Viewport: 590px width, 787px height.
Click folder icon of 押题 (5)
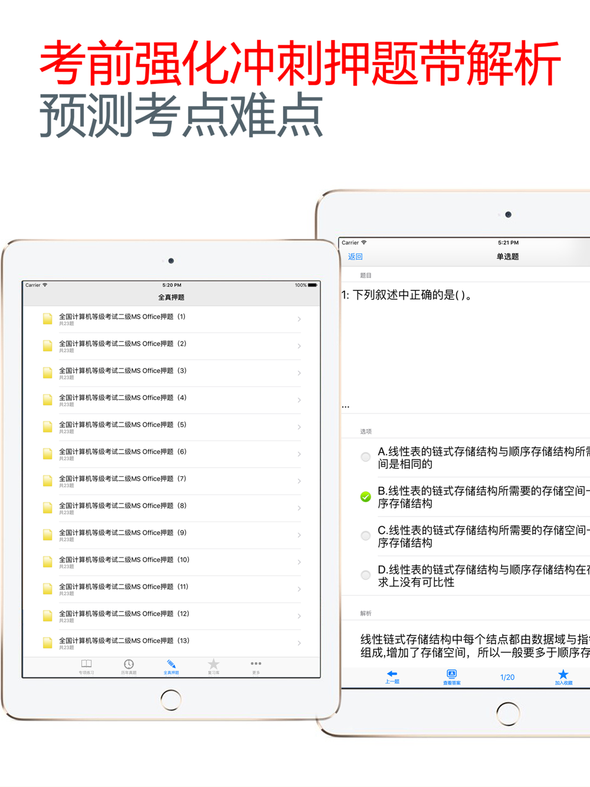(48, 427)
